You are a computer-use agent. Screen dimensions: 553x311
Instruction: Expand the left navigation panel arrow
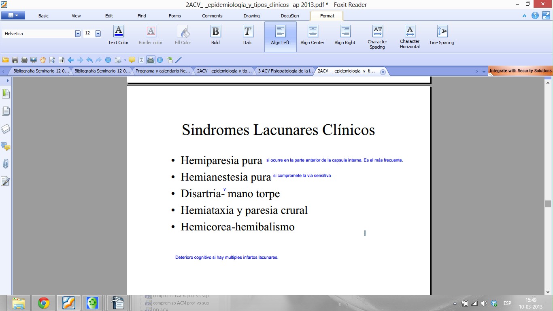point(7,81)
